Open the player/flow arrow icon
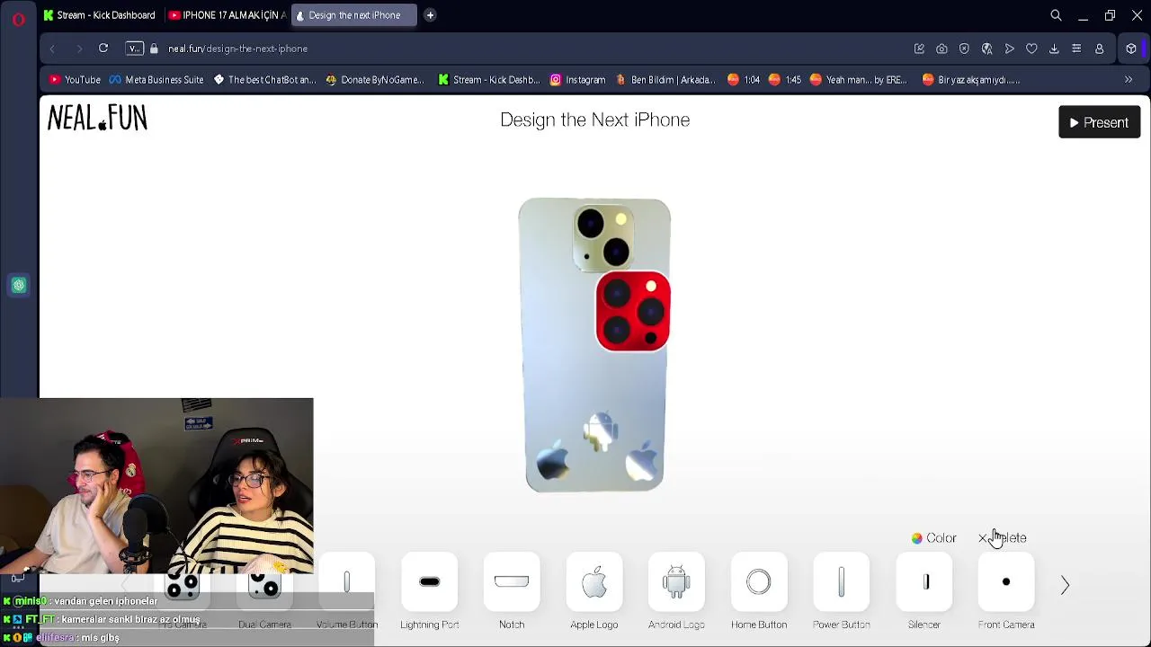 click(x=1009, y=49)
